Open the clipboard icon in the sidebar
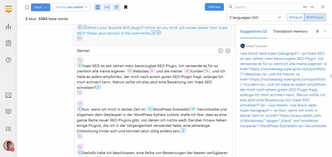This screenshot has height=157, width=332. (x=8, y=43)
